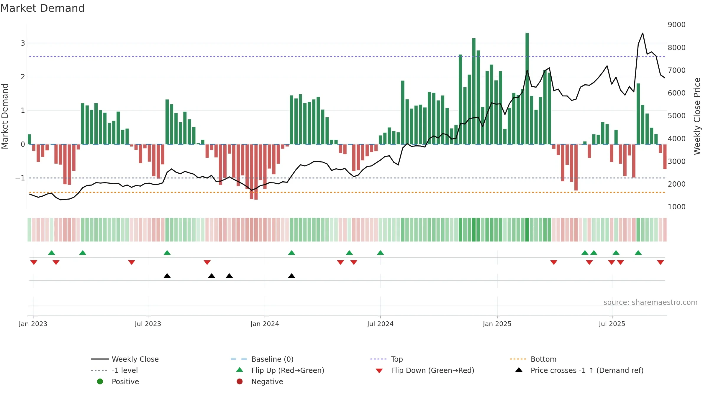Select the Jul 2024 axis label

380,324
